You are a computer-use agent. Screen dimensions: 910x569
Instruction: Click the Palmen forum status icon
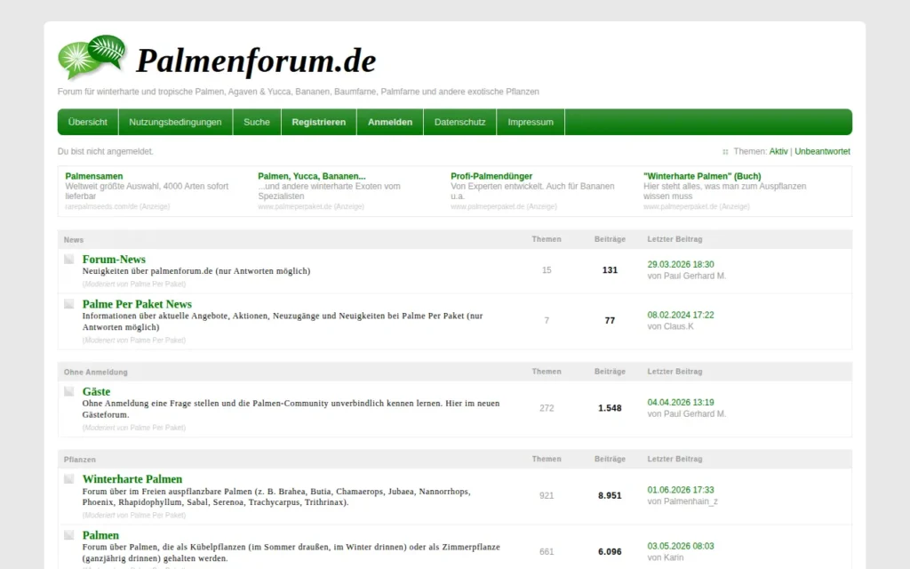coord(69,535)
